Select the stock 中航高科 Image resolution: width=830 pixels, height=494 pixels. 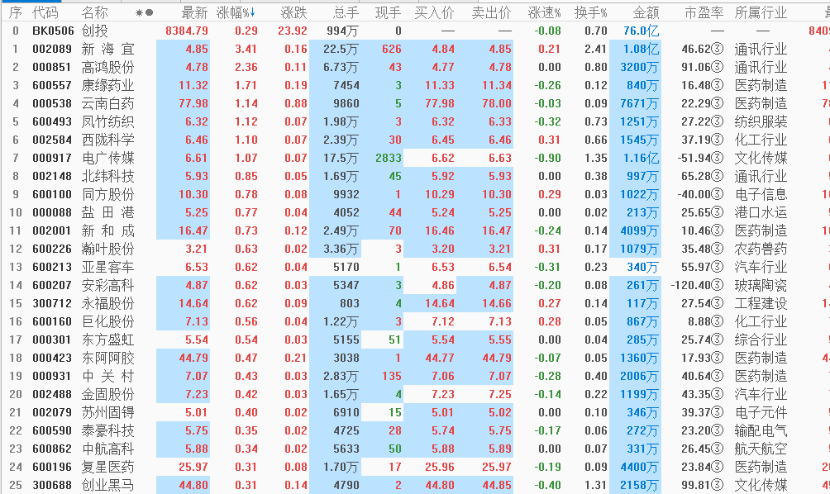click(x=108, y=449)
